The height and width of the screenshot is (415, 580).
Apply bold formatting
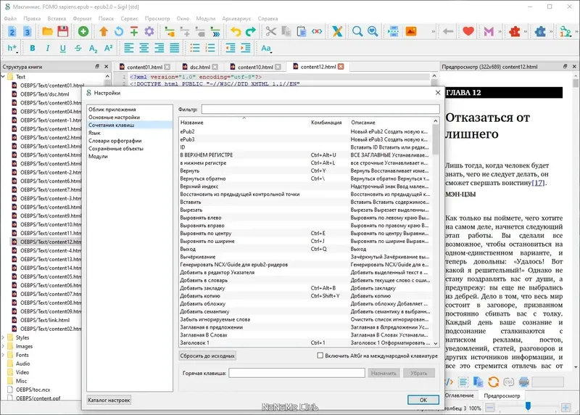(x=32, y=48)
